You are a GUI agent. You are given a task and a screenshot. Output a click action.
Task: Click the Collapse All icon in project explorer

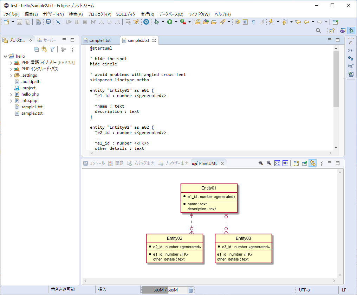point(36,50)
